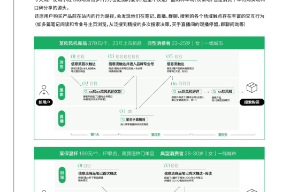Click the heading 信息流商品笔记首次触达

click(97, 173)
